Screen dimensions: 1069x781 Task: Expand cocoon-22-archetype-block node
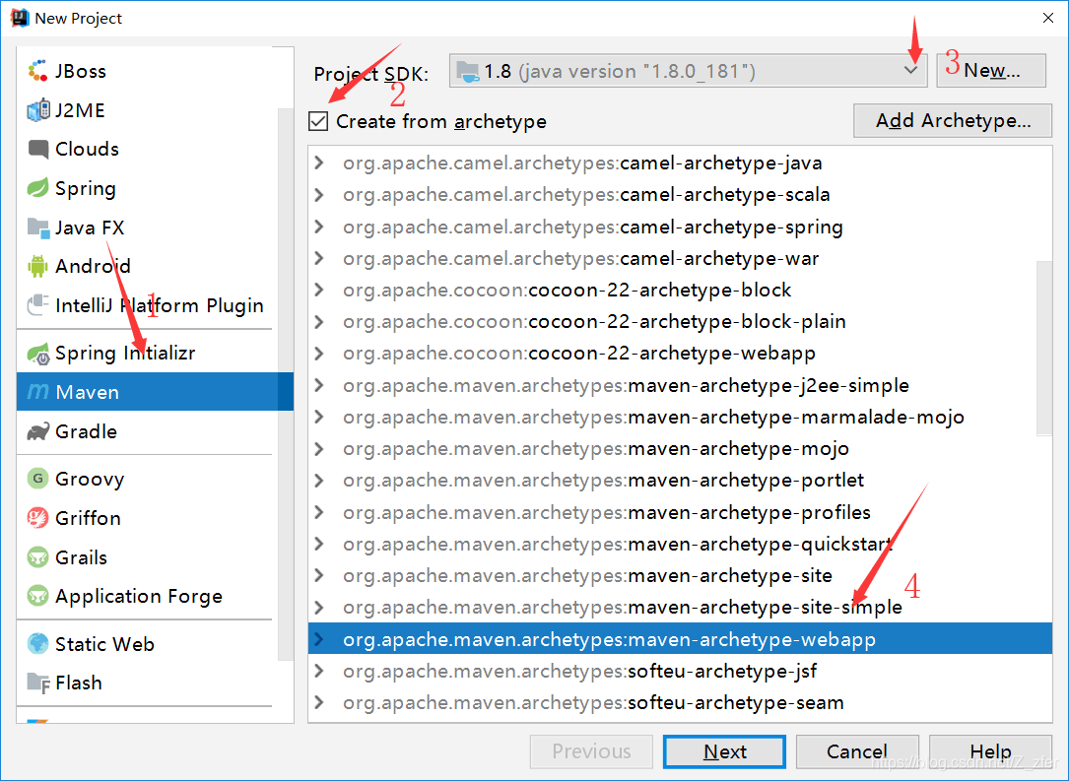point(318,290)
